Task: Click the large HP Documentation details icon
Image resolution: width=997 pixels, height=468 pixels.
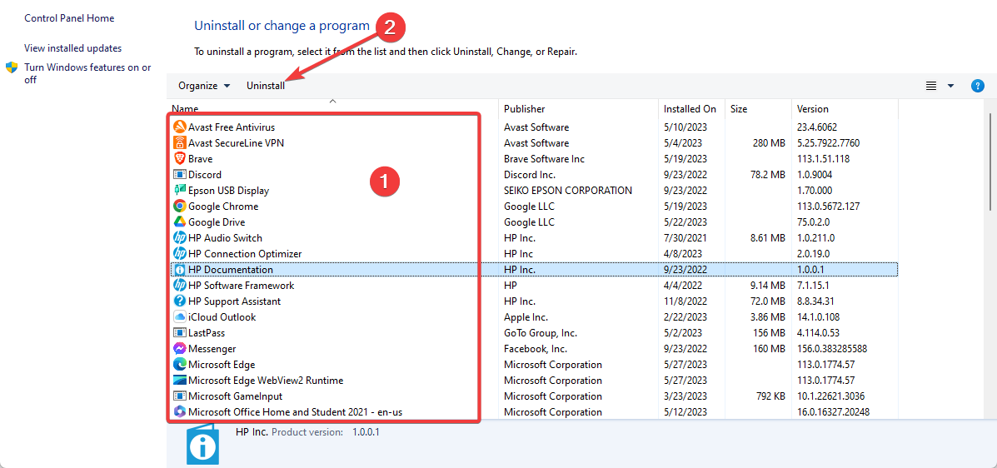Action: point(203,444)
